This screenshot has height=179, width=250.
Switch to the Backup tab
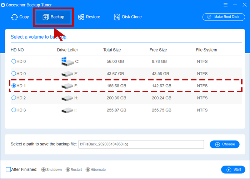click(x=53, y=17)
